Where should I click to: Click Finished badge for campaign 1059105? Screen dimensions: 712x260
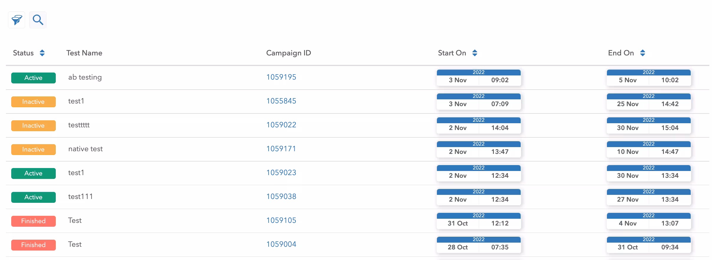pos(33,221)
